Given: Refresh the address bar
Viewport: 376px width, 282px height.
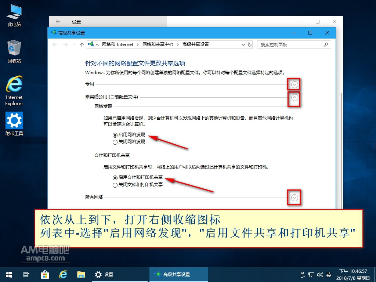Looking at the screenshot, I should pyautogui.click(x=250, y=44).
